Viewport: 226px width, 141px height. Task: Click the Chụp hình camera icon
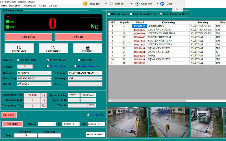click(137, 4)
